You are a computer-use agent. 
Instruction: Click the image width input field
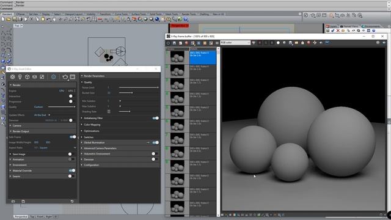pos(37,142)
